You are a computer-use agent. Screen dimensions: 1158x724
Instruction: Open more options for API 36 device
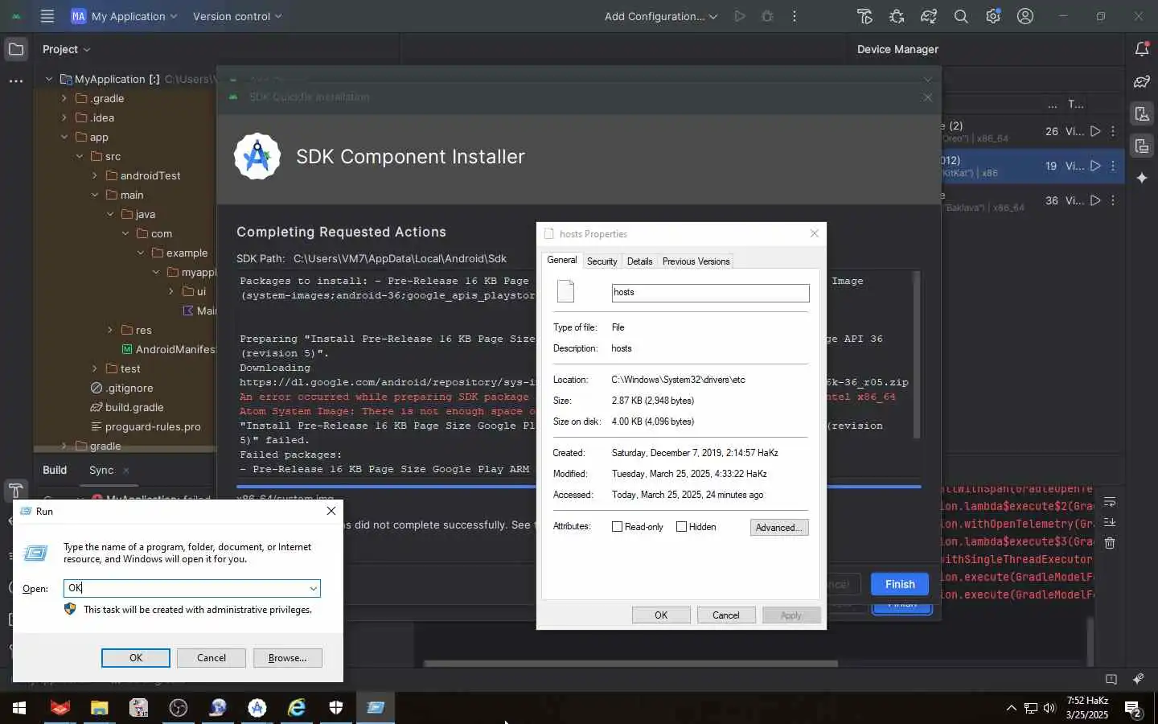coord(1113,200)
